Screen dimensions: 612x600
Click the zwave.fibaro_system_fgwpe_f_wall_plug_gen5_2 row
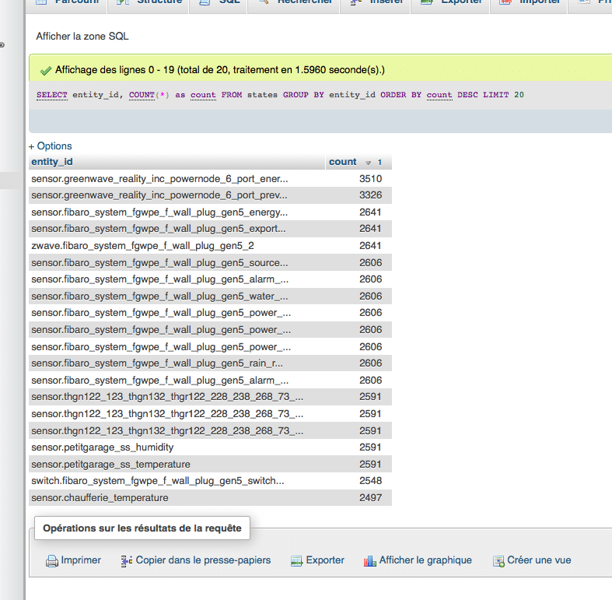tap(210, 246)
